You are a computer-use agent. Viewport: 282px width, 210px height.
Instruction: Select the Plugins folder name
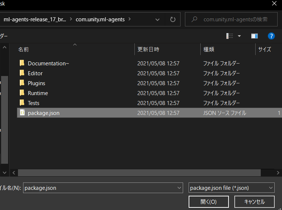pyautogui.click(x=37, y=83)
